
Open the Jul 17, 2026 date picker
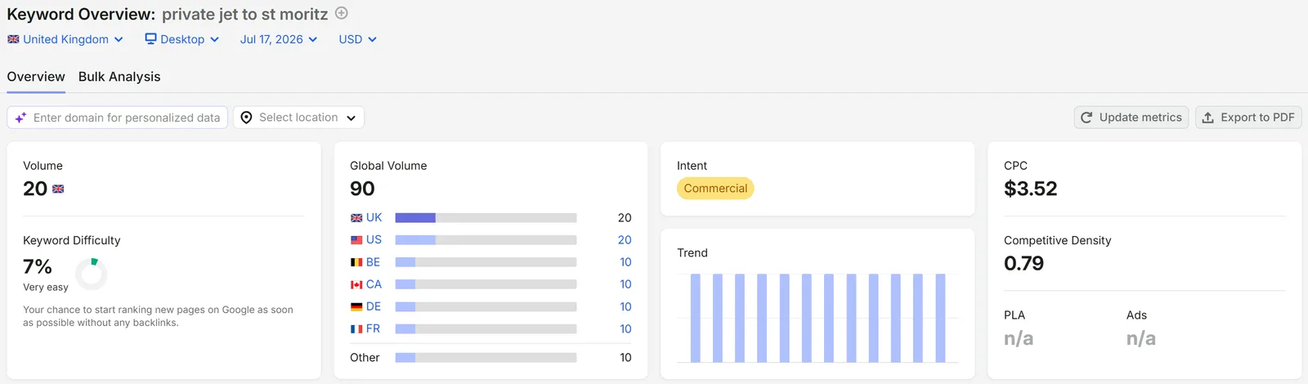click(x=279, y=39)
